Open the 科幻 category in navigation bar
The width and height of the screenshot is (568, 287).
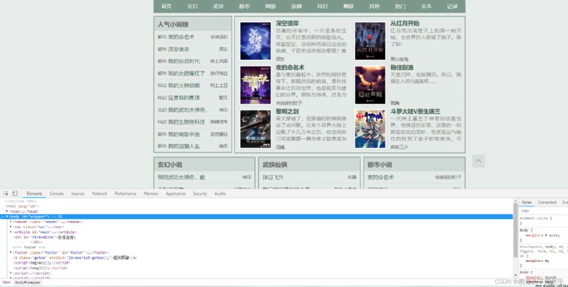(322, 6)
